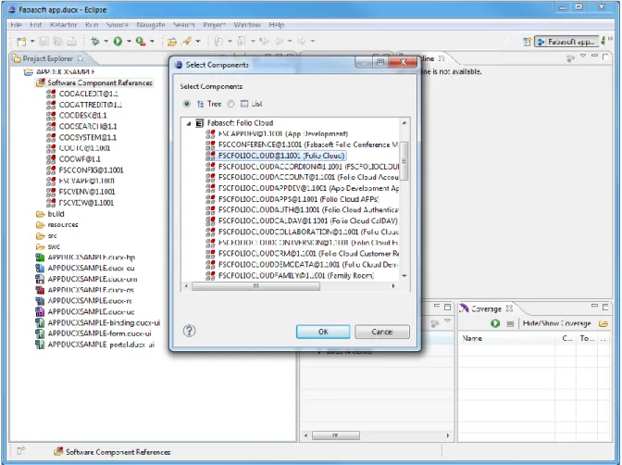Viewport: 622px width, 465px height.
Task: Open the Outline view menu triangle
Action: click(583, 56)
